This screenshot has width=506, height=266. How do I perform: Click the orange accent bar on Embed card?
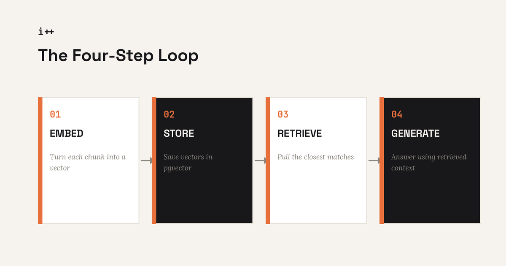40,160
